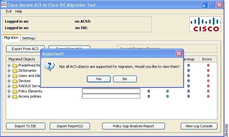The width and height of the screenshot is (229, 137).
Task: Open Policy Gap Analysis Report
Action: click(x=134, y=126)
